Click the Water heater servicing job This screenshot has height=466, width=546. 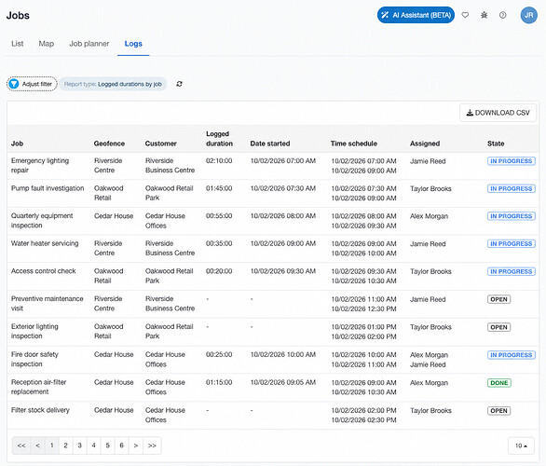coord(45,243)
